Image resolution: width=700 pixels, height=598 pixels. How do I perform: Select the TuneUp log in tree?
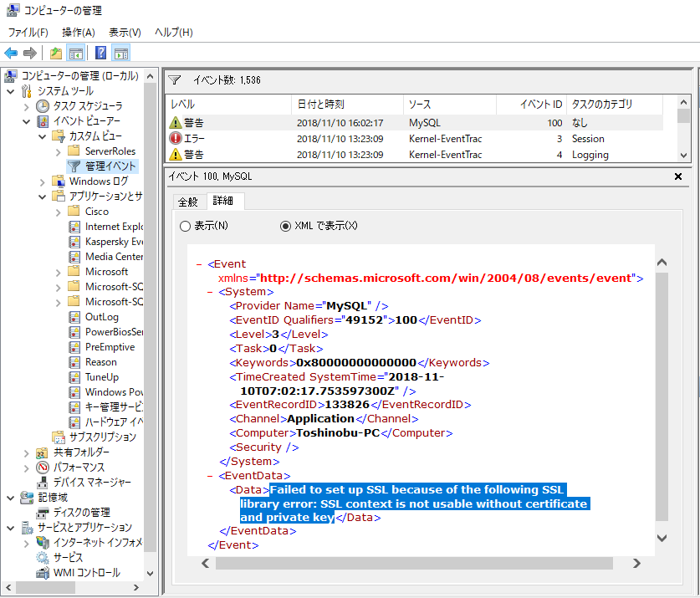[x=102, y=377]
